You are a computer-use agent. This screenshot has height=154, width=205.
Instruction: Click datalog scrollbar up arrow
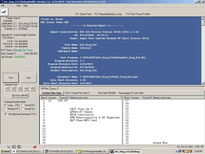click(x=203, y=18)
